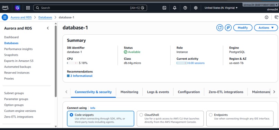279x130 pixels.
Task: Open Parameter groups in sidebar
Action: point(16,99)
